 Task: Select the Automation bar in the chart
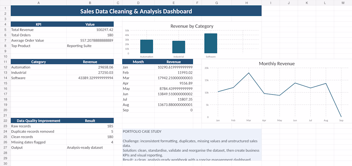(x=147, y=47)
